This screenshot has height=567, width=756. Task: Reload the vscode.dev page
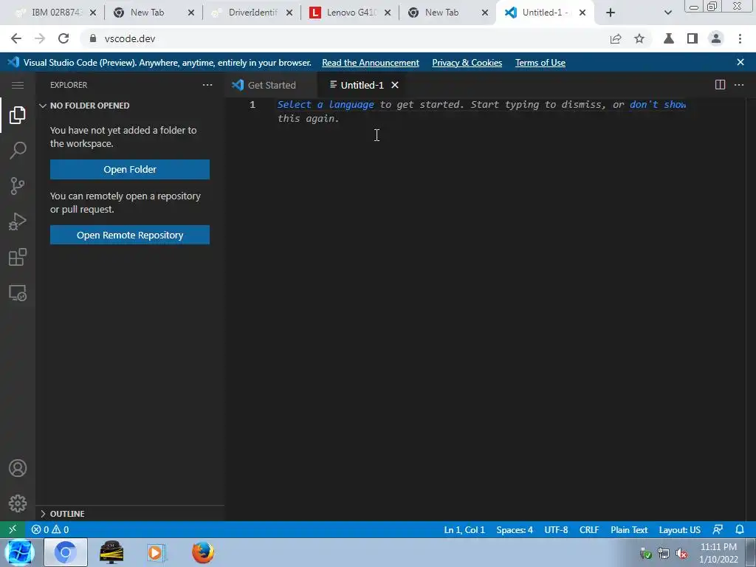(63, 38)
